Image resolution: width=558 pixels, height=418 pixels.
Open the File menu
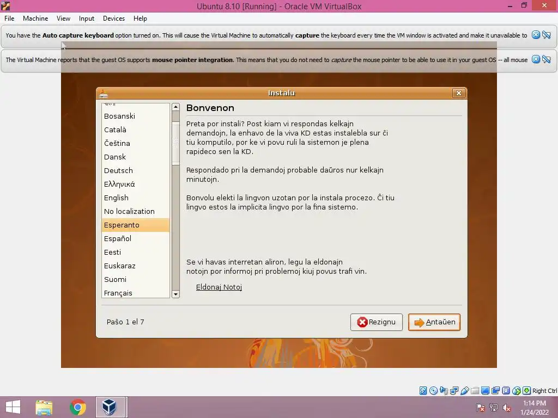[x=9, y=19]
